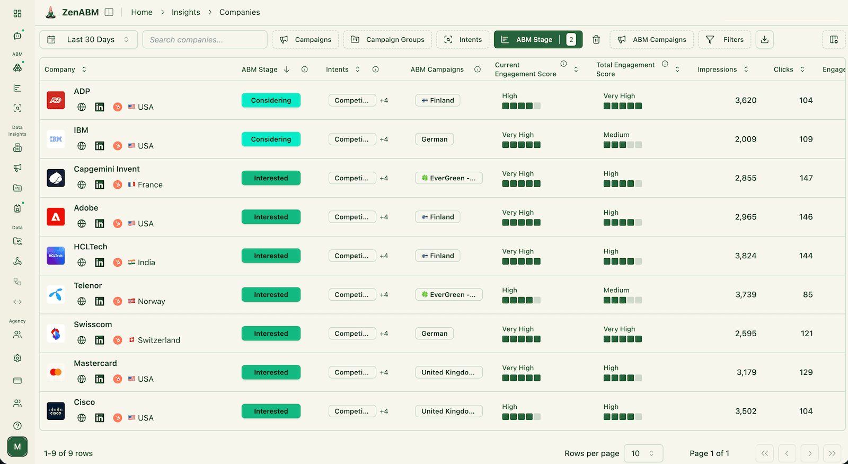Click the download export icon
The image size is (848, 464).
coord(764,40)
